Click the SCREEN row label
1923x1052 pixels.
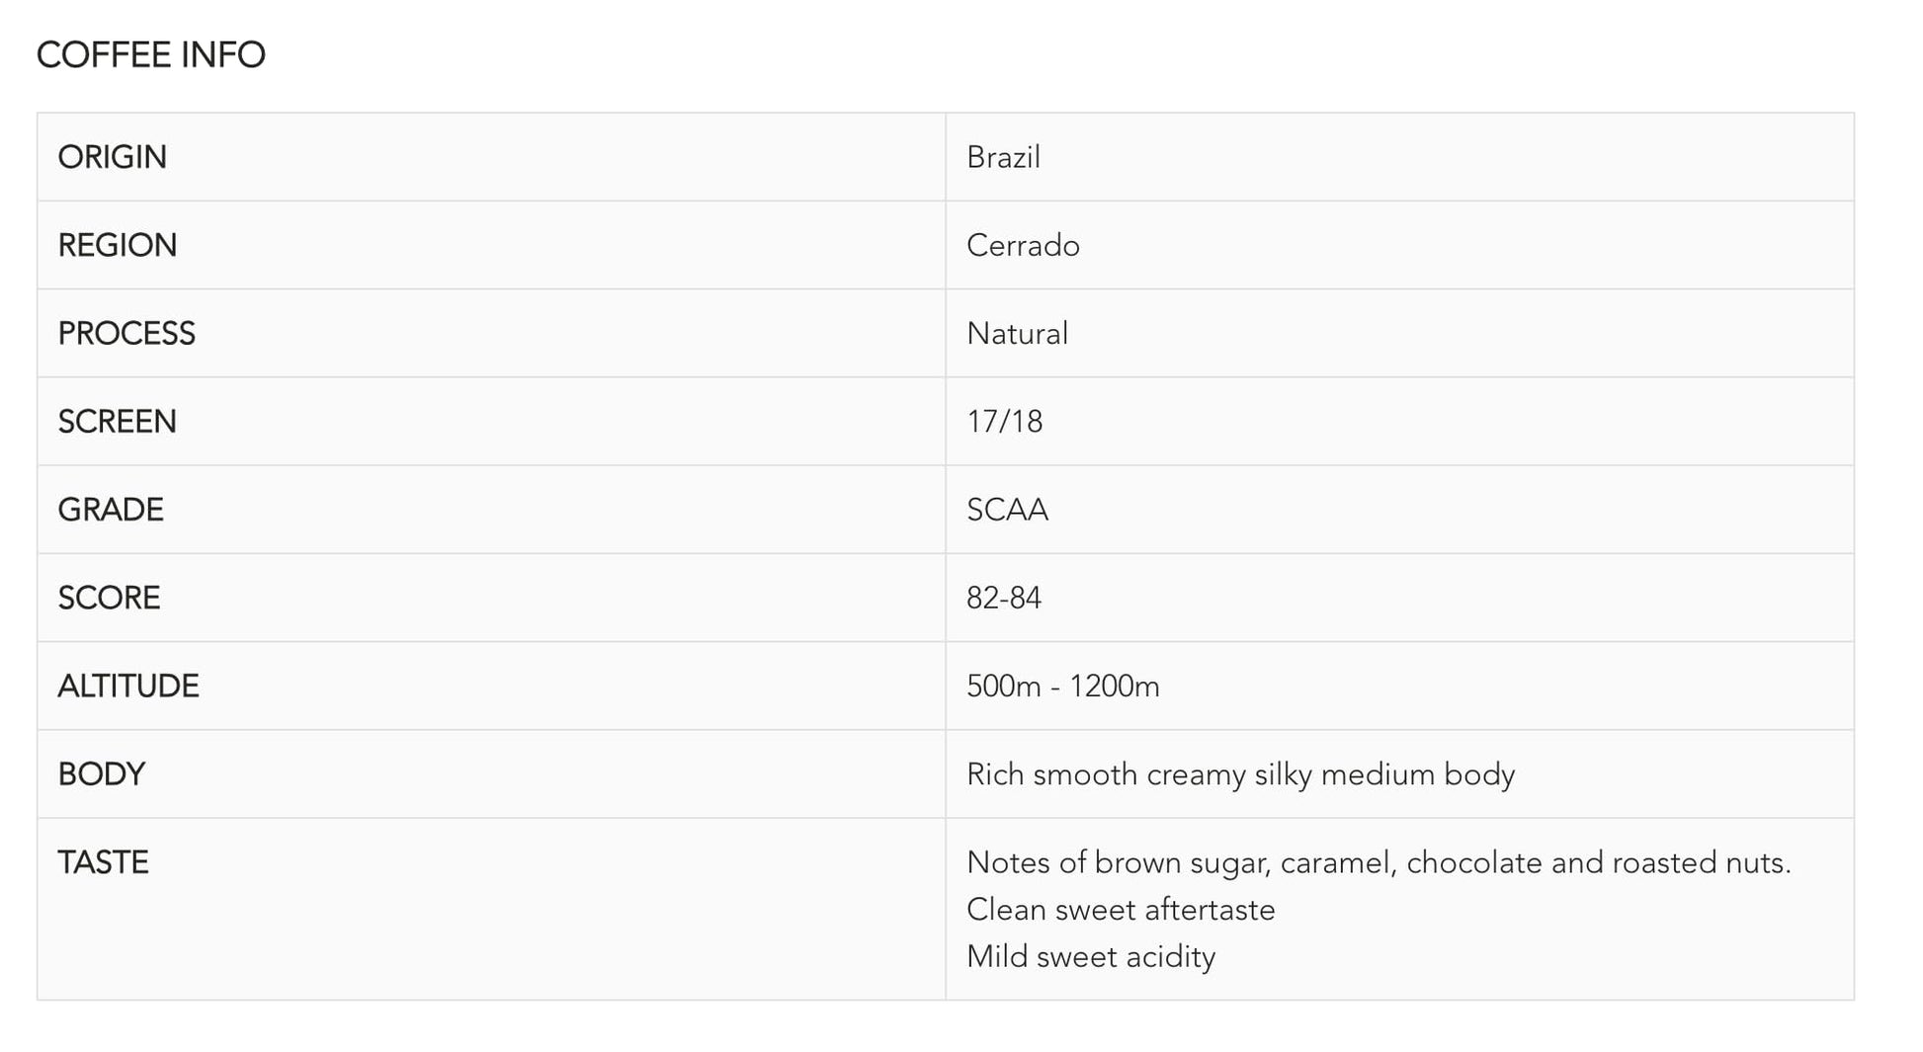pos(117,422)
